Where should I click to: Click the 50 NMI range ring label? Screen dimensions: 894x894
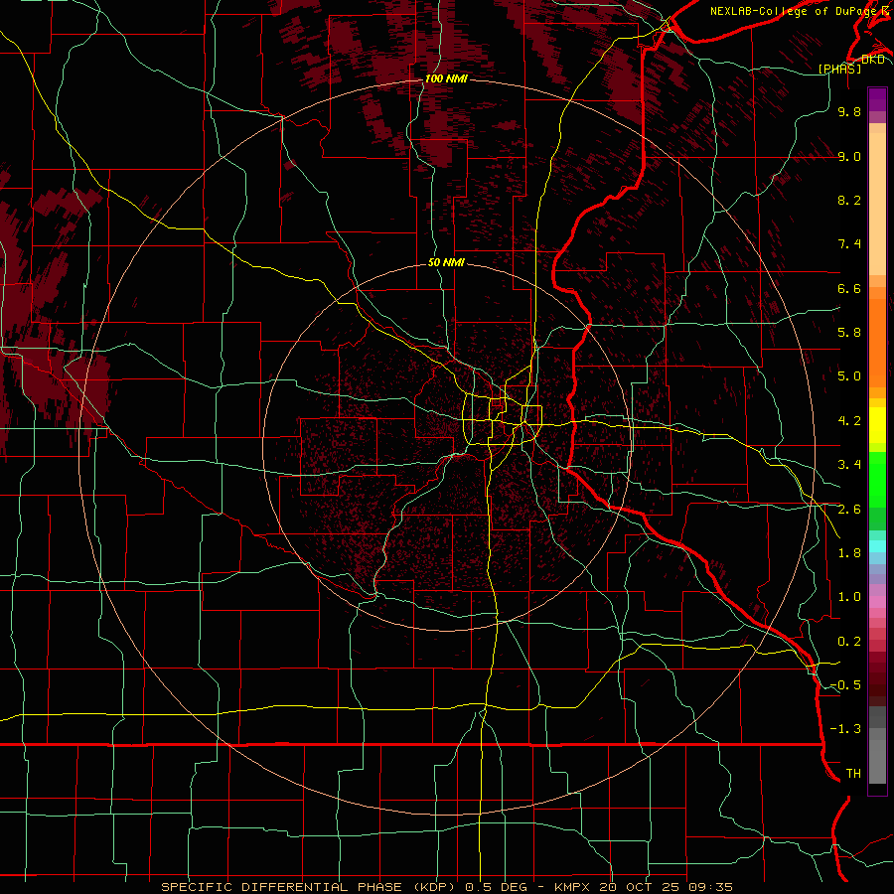pyautogui.click(x=446, y=262)
